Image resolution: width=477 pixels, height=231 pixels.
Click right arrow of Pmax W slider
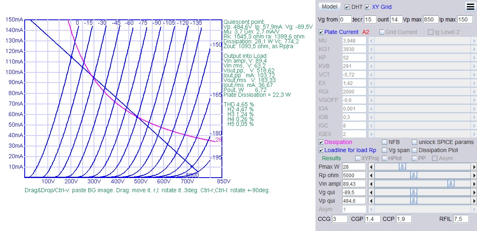[x=474, y=167]
